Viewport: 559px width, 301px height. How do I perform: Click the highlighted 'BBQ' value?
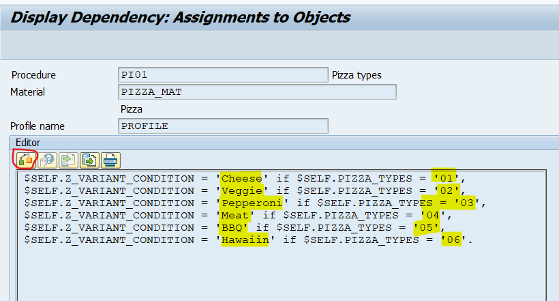point(232,227)
